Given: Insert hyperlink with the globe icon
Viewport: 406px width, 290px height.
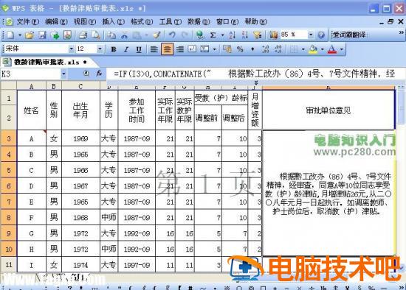Looking at the screenshot, I should (x=199, y=35).
